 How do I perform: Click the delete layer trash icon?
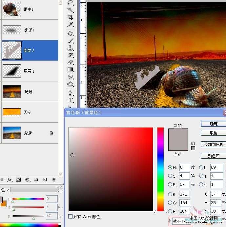coord(54,180)
